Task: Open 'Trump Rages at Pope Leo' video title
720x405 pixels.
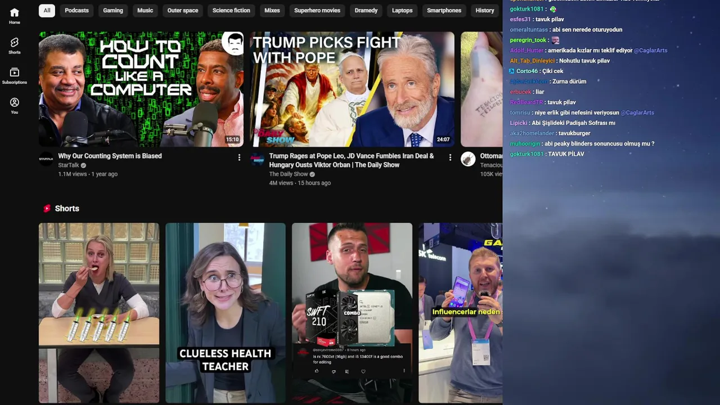Action: click(x=352, y=160)
